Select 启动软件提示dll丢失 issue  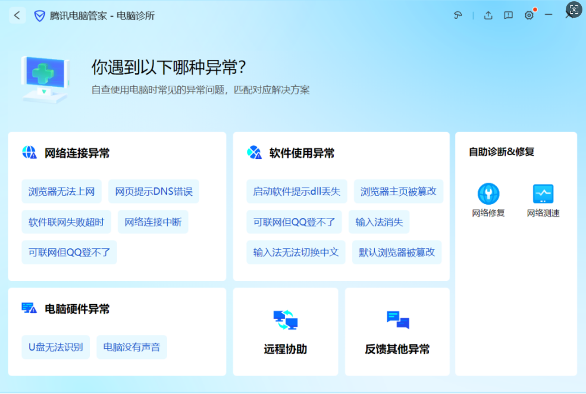click(x=297, y=192)
